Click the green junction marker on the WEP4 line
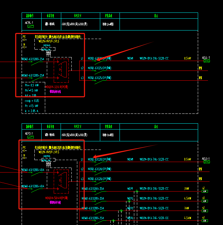 click(113, 220)
